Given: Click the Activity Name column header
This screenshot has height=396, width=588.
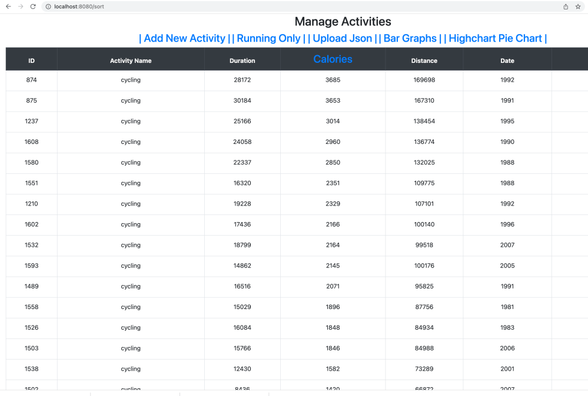Looking at the screenshot, I should point(131,61).
